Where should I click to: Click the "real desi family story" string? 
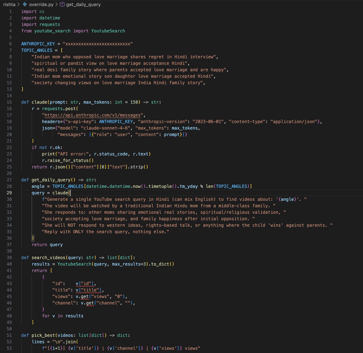[x=129, y=70]
